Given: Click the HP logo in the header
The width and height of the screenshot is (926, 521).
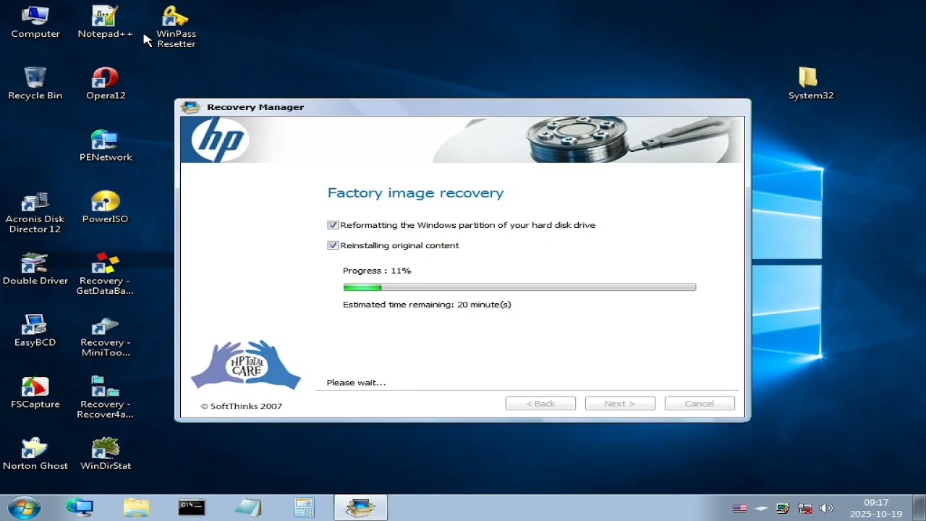Looking at the screenshot, I should pos(218,140).
